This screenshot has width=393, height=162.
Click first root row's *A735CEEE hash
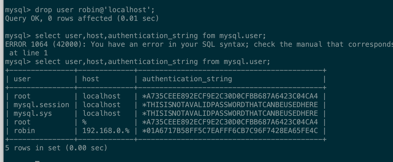[230, 96]
